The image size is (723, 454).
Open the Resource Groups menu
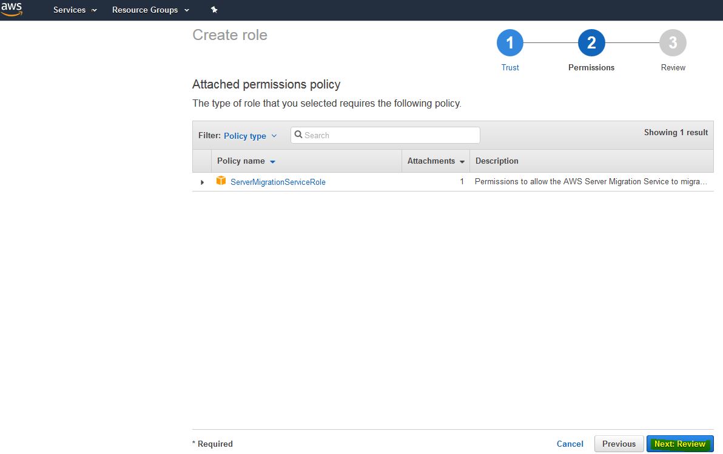click(150, 10)
